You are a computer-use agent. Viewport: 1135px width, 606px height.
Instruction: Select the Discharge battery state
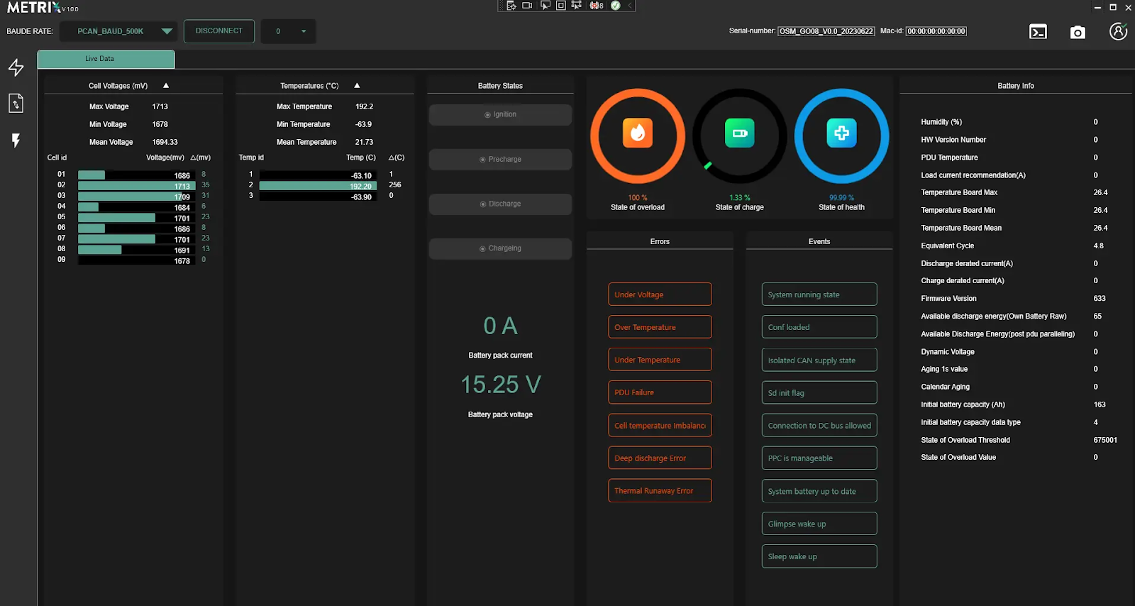[500, 204]
